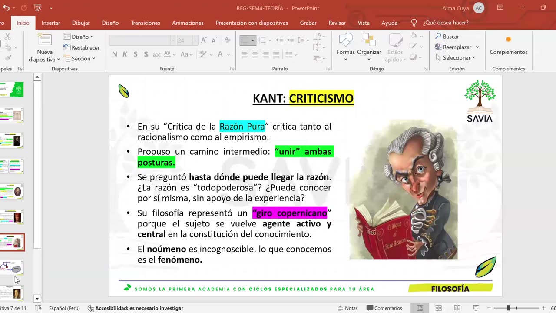The image size is (556, 313).
Task: Click the Copy icon in the clipboard group
Action: pyautogui.click(x=7, y=47)
